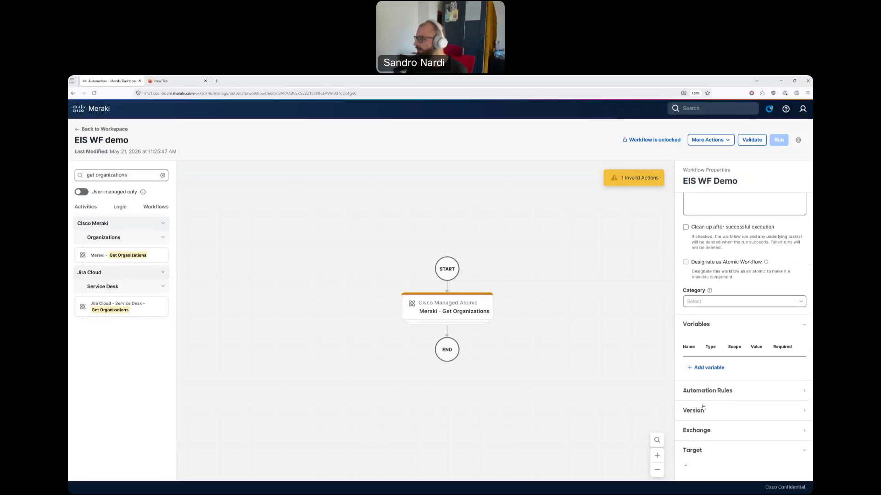This screenshot has width=881, height=495.
Task: Switch to the Logic tab
Action: [x=120, y=207]
